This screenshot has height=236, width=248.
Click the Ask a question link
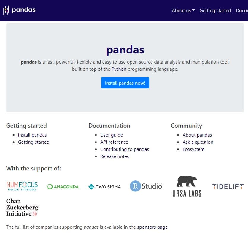pyautogui.click(x=198, y=142)
